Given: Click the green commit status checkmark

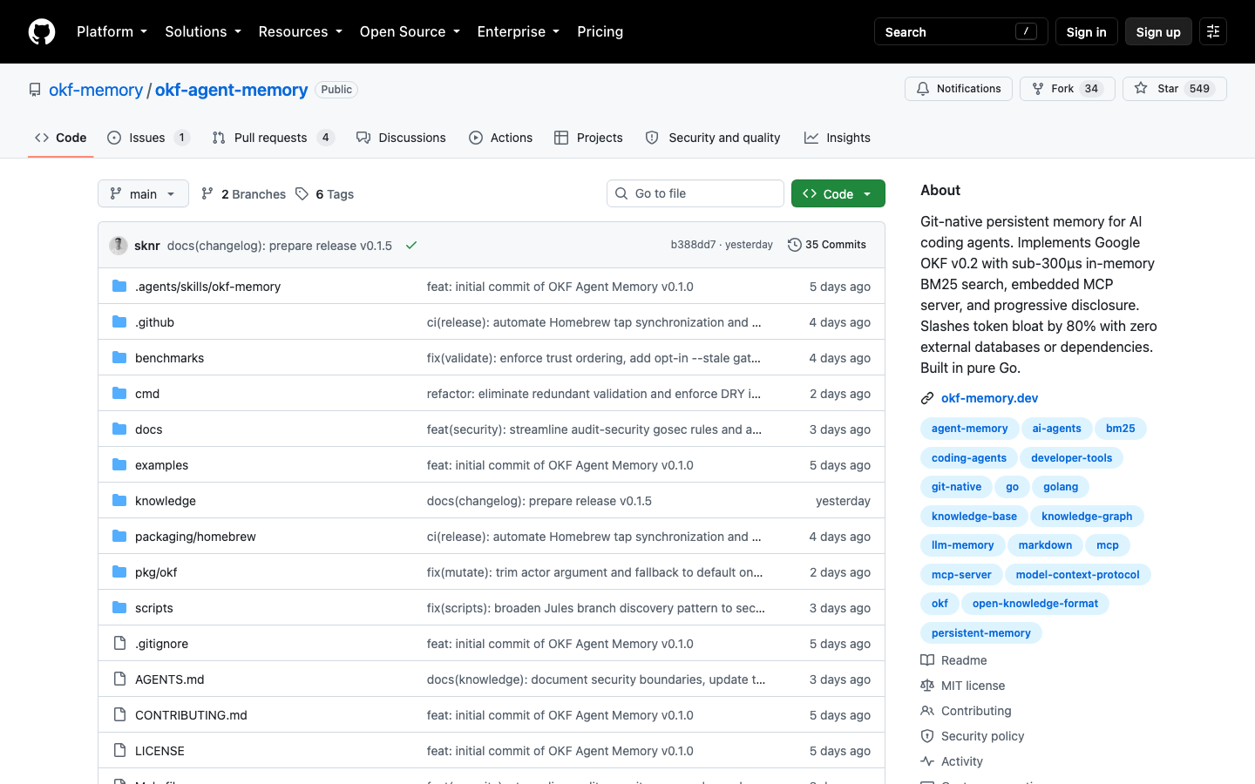Looking at the screenshot, I should click(x=411, y=246).
